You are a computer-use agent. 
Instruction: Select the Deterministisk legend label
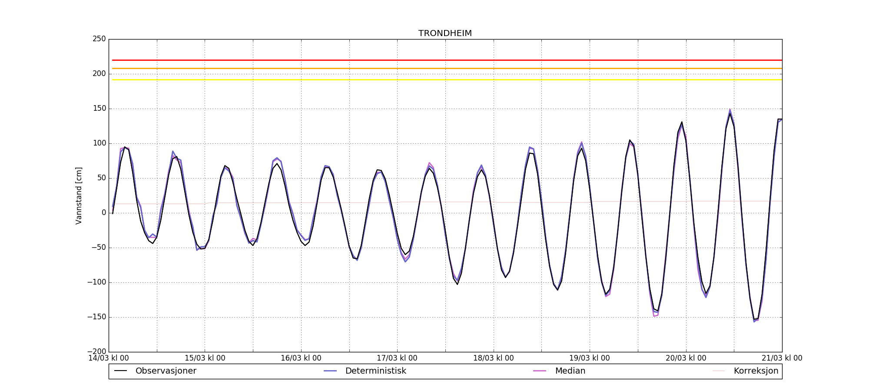click(x=375, y=371)
